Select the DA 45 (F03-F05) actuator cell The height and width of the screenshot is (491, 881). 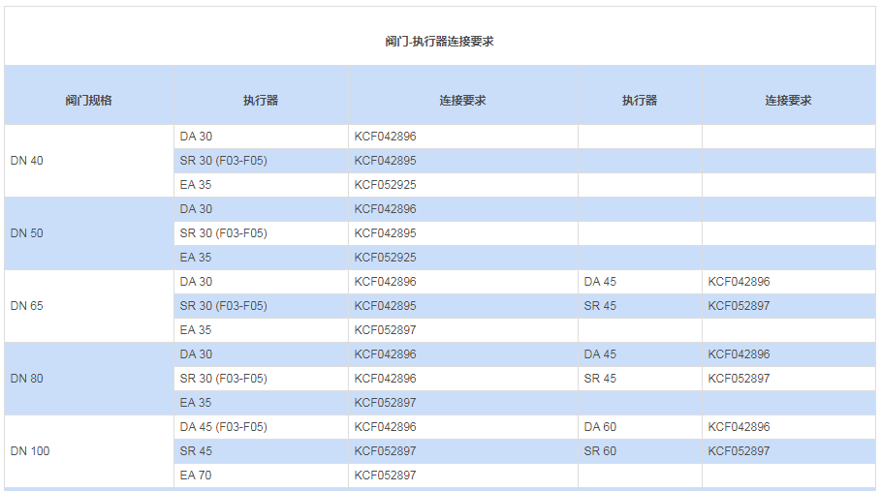pyautogui.click(x=223, y=427)
